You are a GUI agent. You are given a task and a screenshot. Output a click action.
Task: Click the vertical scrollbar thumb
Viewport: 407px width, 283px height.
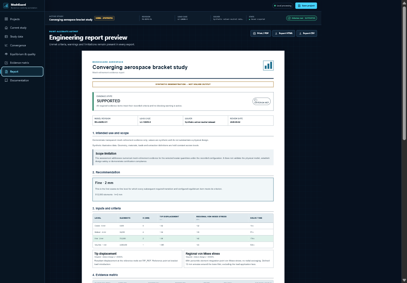pyautogui.click(x=404, y=73)
